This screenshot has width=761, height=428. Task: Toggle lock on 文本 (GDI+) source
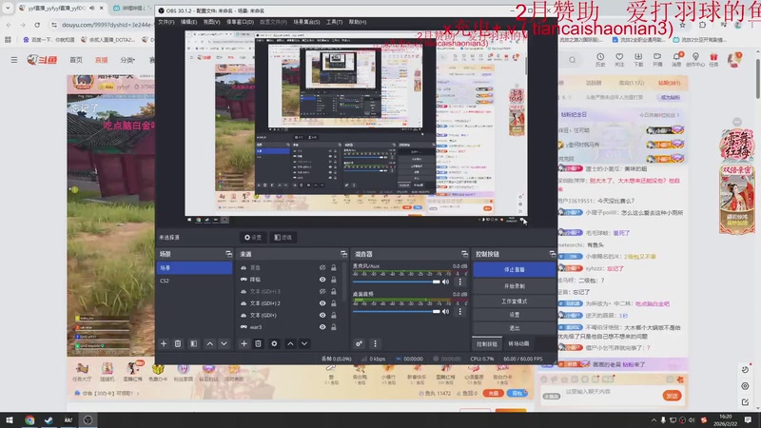(x=334, y=315)
